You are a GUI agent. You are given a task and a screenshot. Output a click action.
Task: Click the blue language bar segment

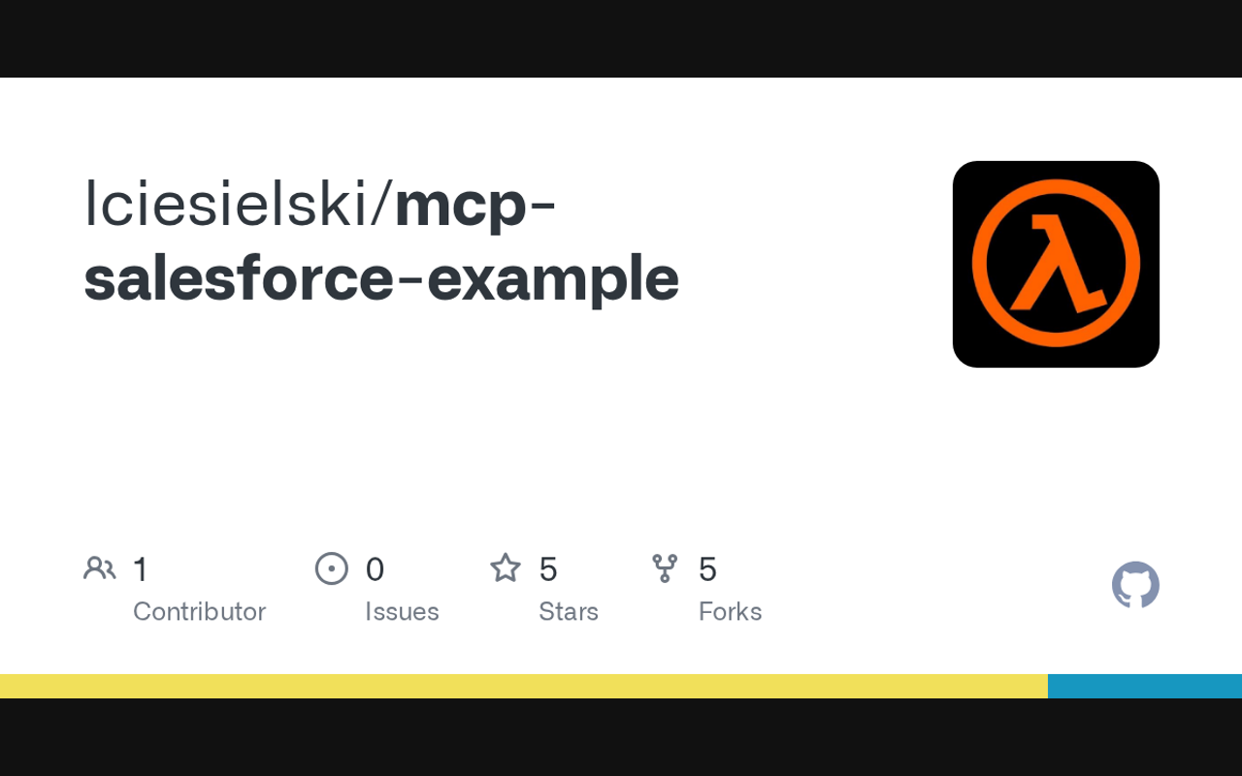point(1145,686)
